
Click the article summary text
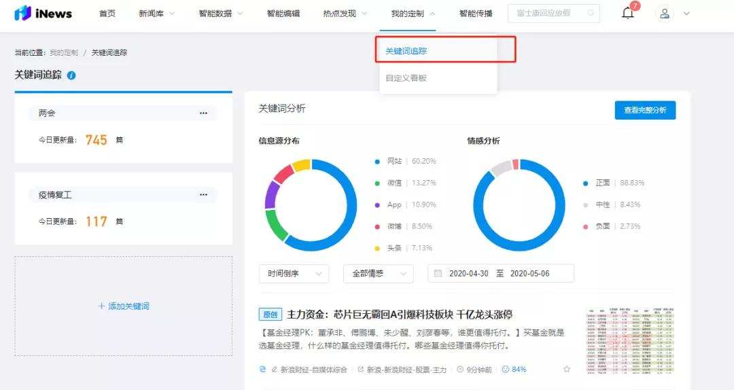point(411,339)
